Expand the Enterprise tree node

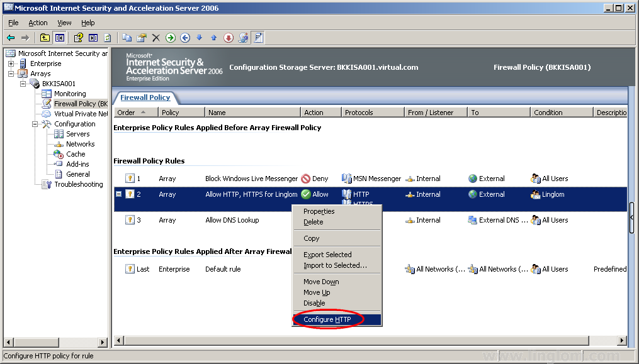click(x=11, y=63)
